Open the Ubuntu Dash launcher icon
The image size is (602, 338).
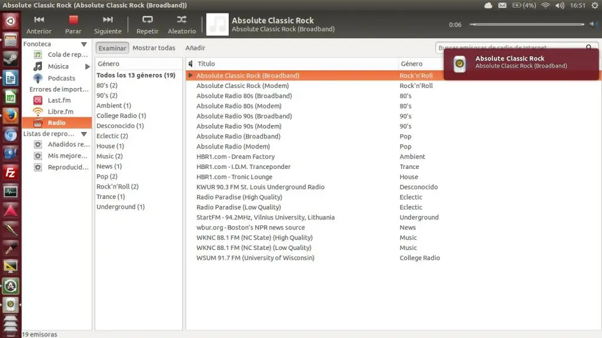(x=11, y=21)
